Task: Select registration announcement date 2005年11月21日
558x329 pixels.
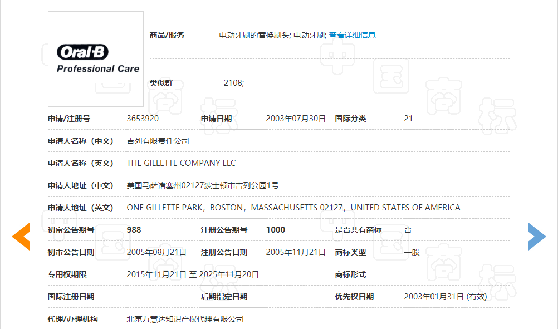Action: (296, 252)
